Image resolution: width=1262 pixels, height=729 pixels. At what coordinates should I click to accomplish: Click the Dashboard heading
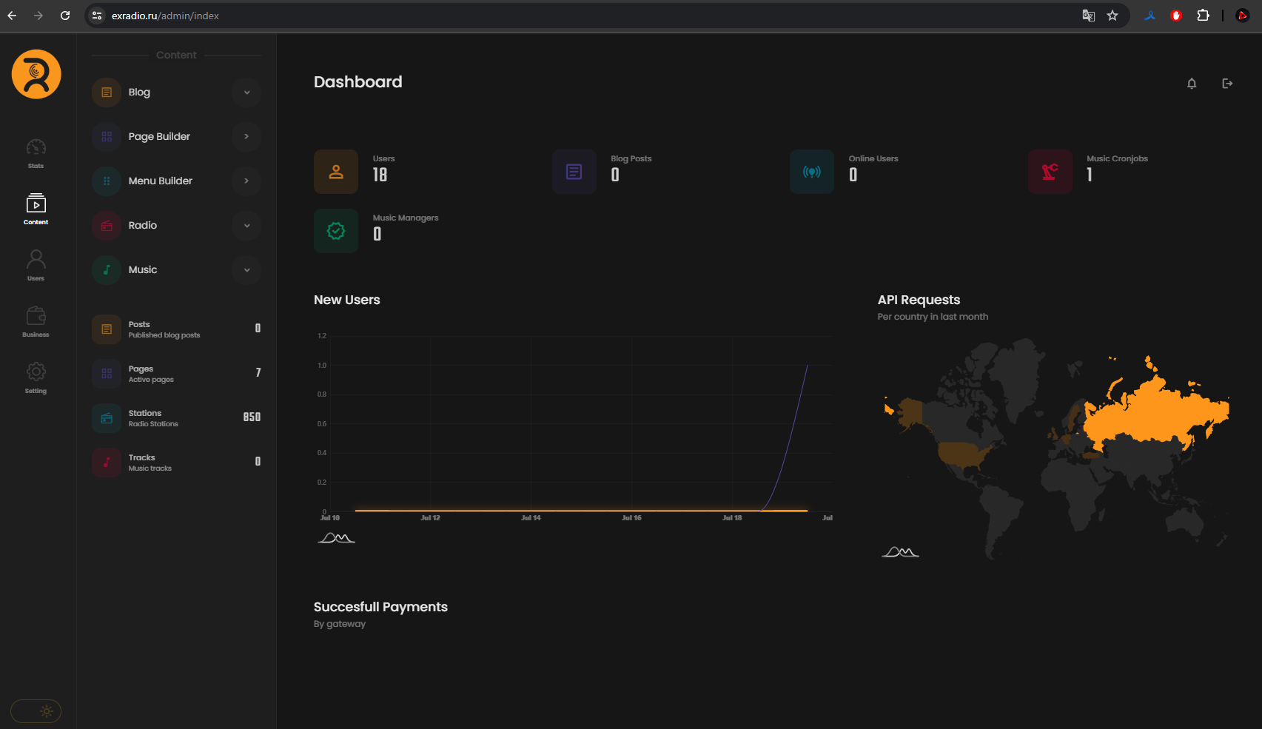tap(358, 82)
